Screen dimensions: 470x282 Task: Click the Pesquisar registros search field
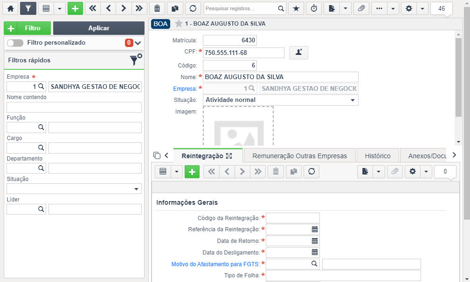pos(241,8)
